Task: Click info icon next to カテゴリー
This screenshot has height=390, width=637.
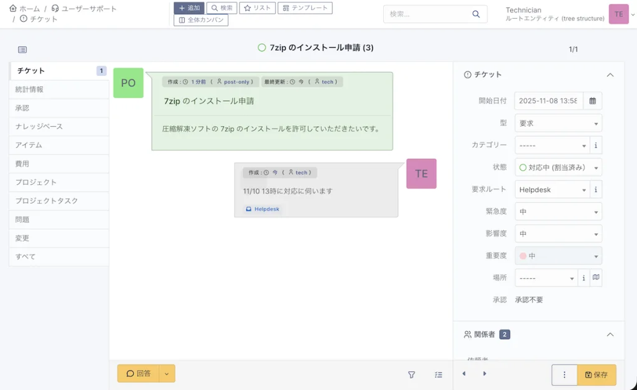Action: [x=595, y=145]
